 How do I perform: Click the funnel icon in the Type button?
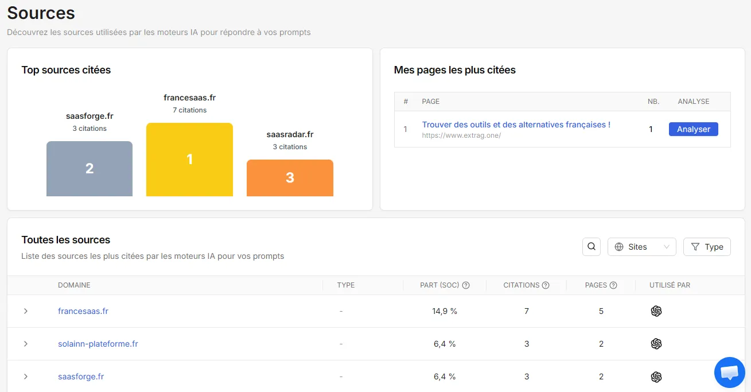click(x=695, y=247)
